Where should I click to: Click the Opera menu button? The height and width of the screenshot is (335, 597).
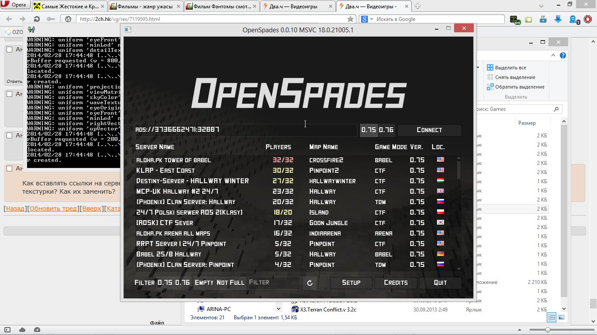coord(15,5)
